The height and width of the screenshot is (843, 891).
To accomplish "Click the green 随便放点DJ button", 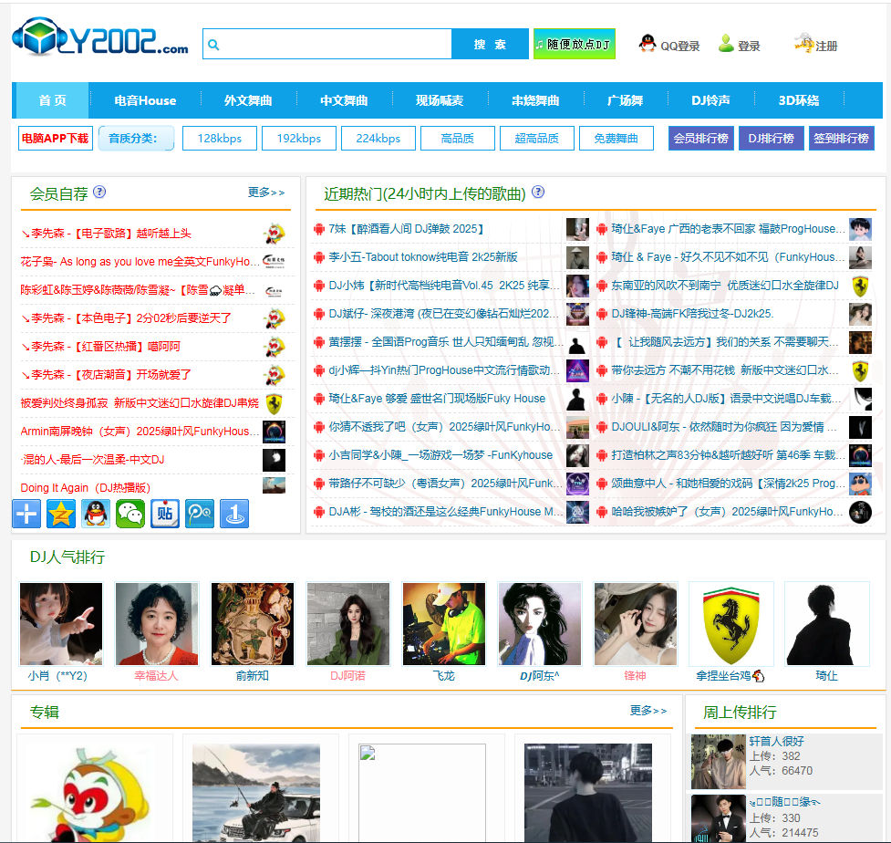I will click(x=574, y=43).
